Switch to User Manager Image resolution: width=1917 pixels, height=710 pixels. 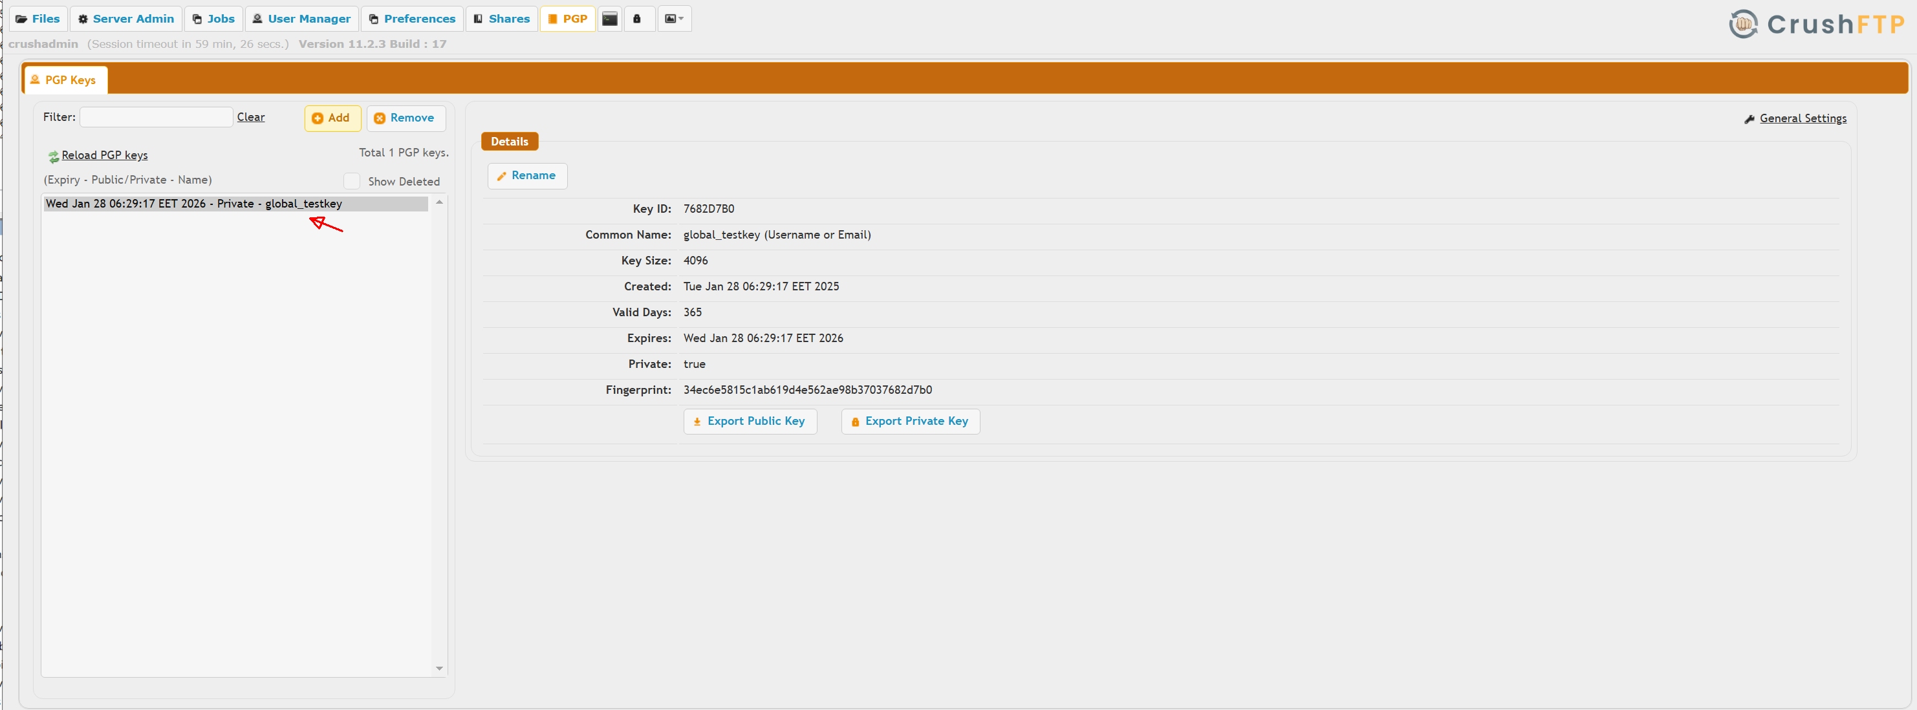pos(301,19)
